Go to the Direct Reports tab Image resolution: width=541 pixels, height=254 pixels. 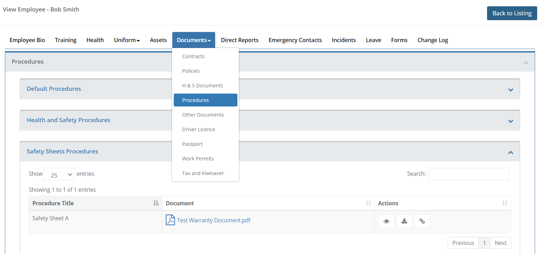tap(240, 40)
